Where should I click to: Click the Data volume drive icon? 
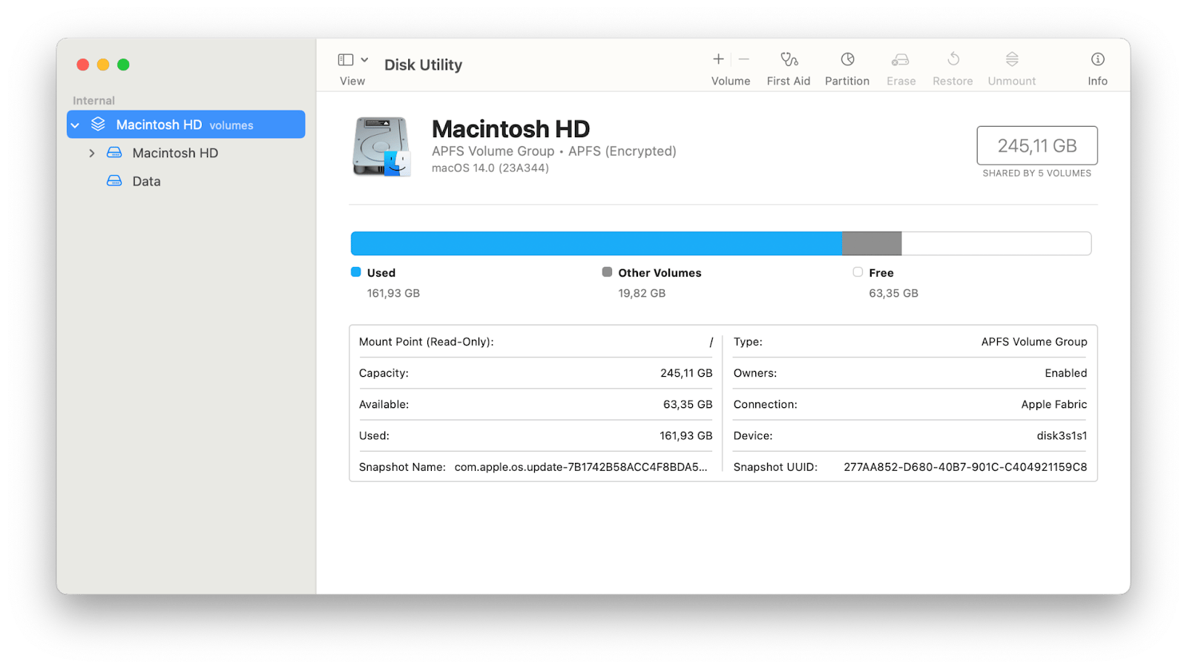(x=114, y=180)
